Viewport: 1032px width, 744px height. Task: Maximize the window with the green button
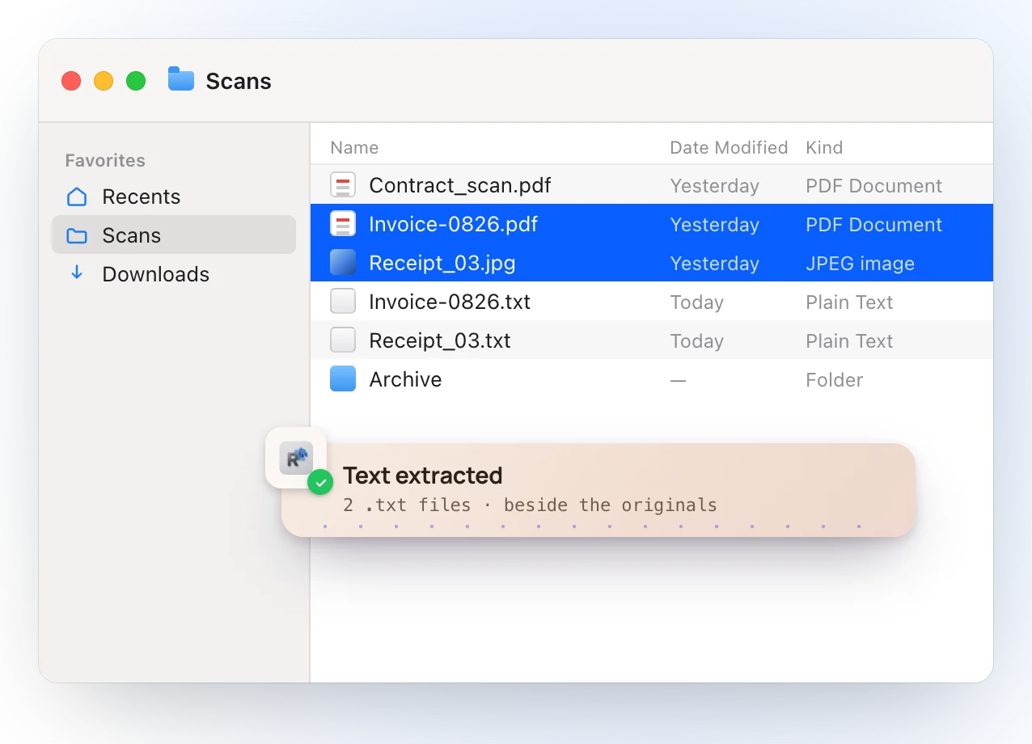point(136,81)
